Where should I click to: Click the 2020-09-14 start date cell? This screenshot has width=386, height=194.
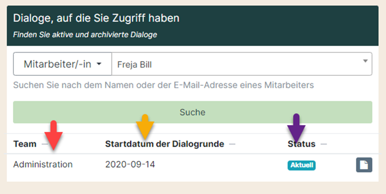point(130,164)
